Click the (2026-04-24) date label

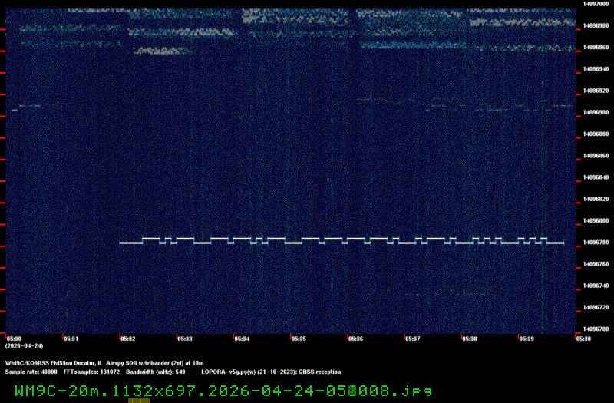tap(21, 345)
